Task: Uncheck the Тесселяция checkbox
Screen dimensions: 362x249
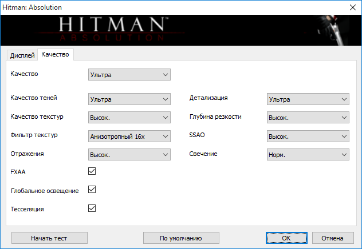Action: pyautogui.click(x=92, y=208)
